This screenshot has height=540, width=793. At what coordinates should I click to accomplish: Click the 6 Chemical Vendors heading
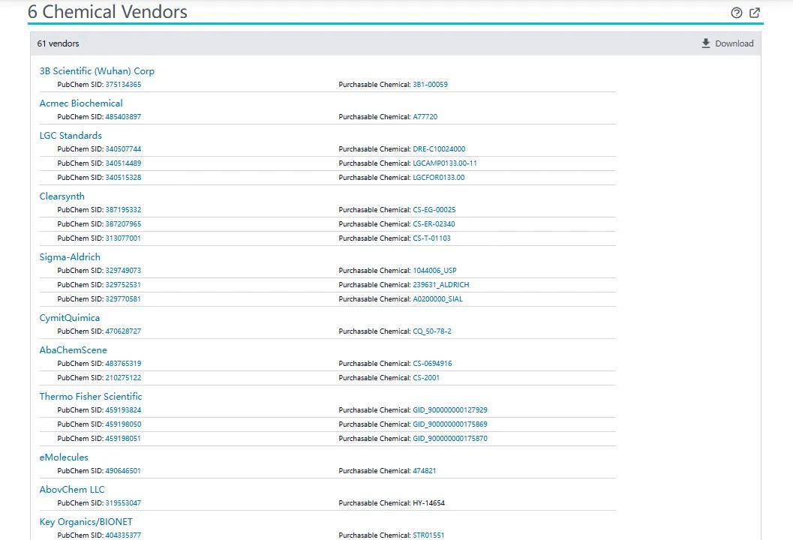(107, 12)
